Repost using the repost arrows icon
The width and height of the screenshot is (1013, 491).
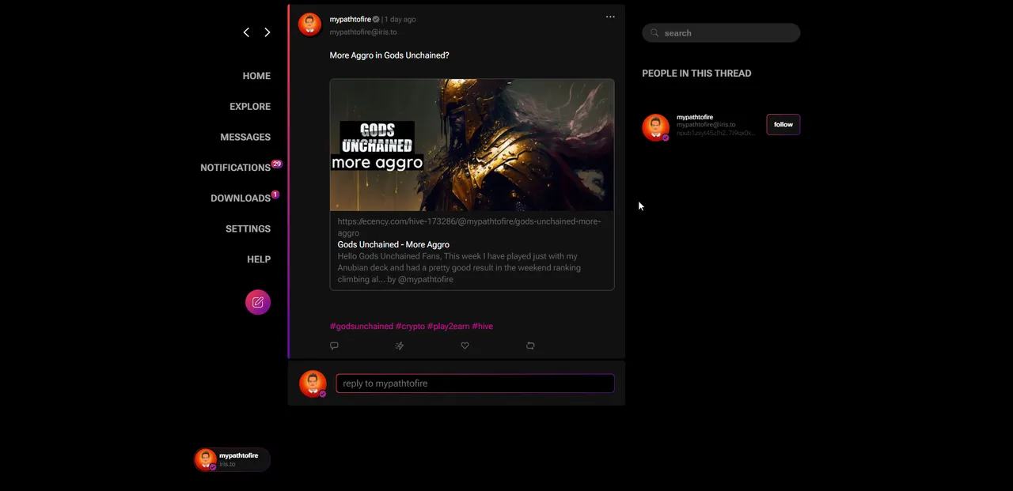click(530, 346)
